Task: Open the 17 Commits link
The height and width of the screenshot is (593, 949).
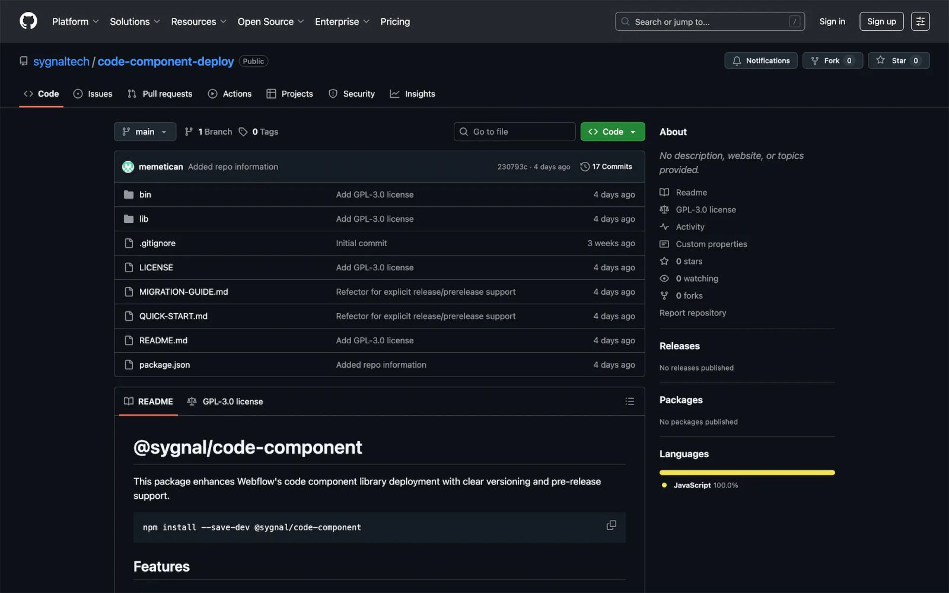Action: (606, 167)
